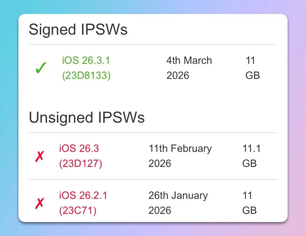Image resolution: width=306 pixels, height=236 pixels.
Task: Click the 11 GB size for iOS 26.3.1
Action: (252, 68)
